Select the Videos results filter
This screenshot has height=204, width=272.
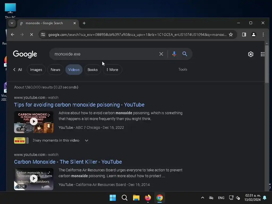[74, 70]
